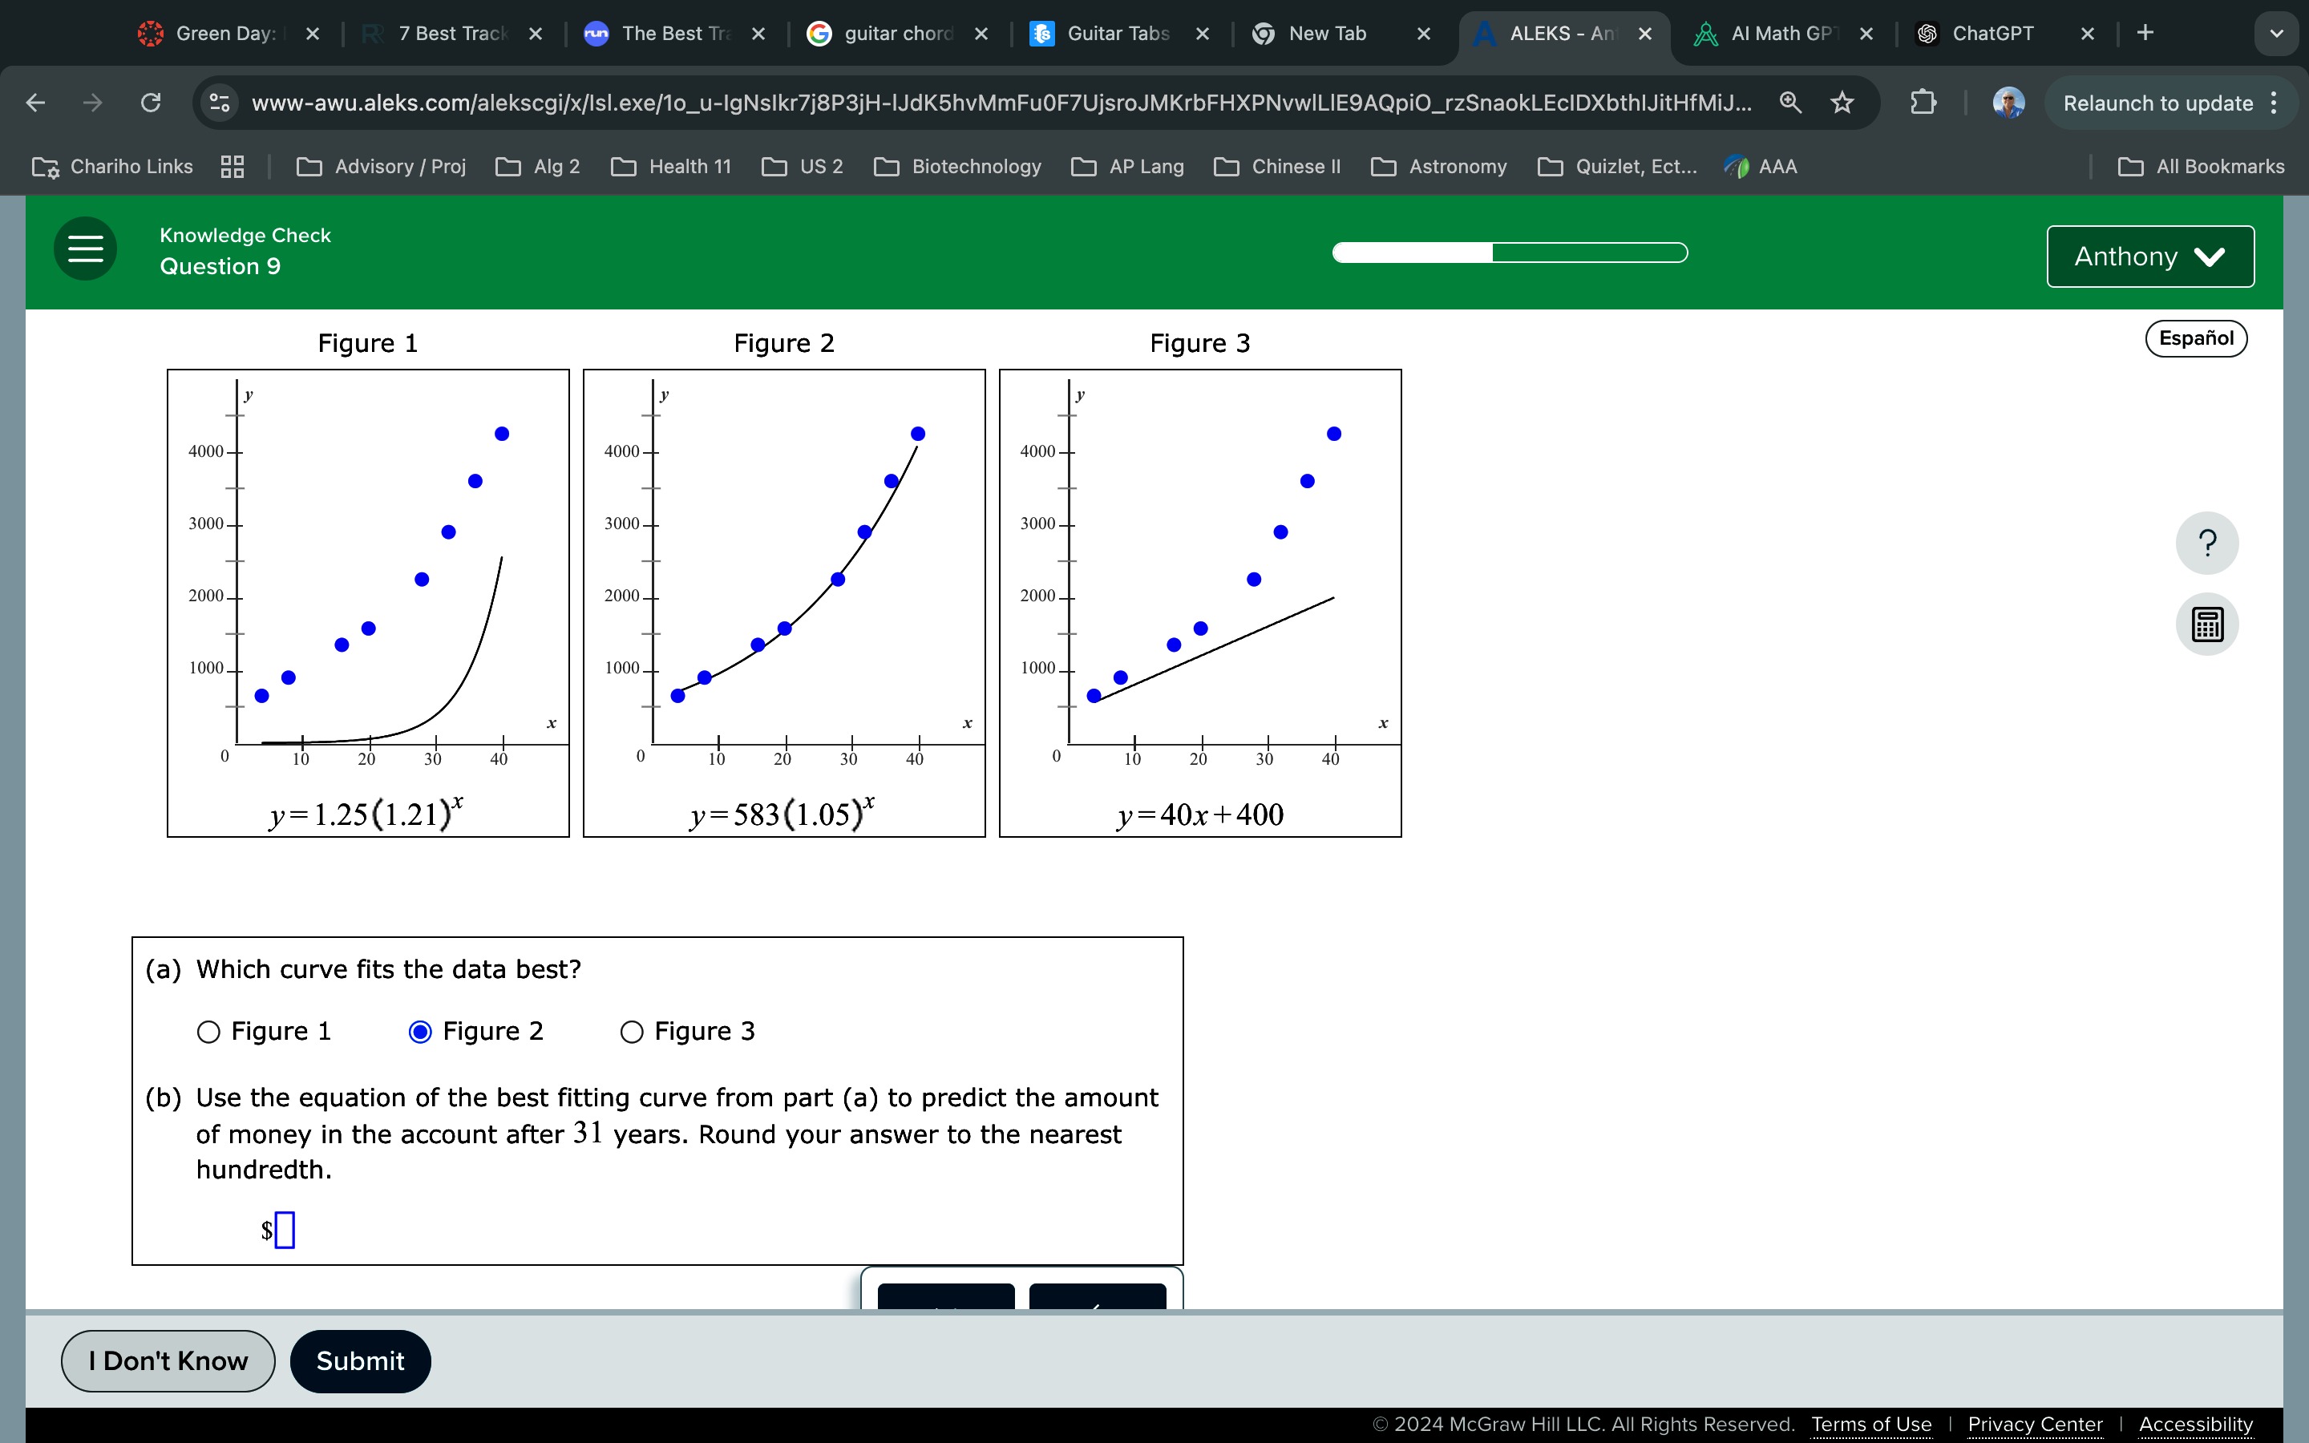View site information for aleks.com
This screenshot has width=2309, height=1443.
[x=220, y=102]
